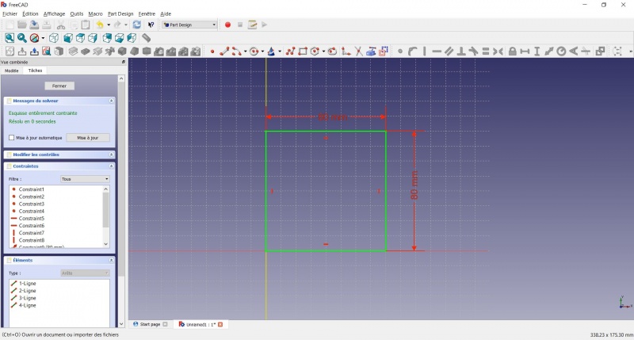Select the Create Arc sketch tool
634x340 pixels.
pos(236,52)
